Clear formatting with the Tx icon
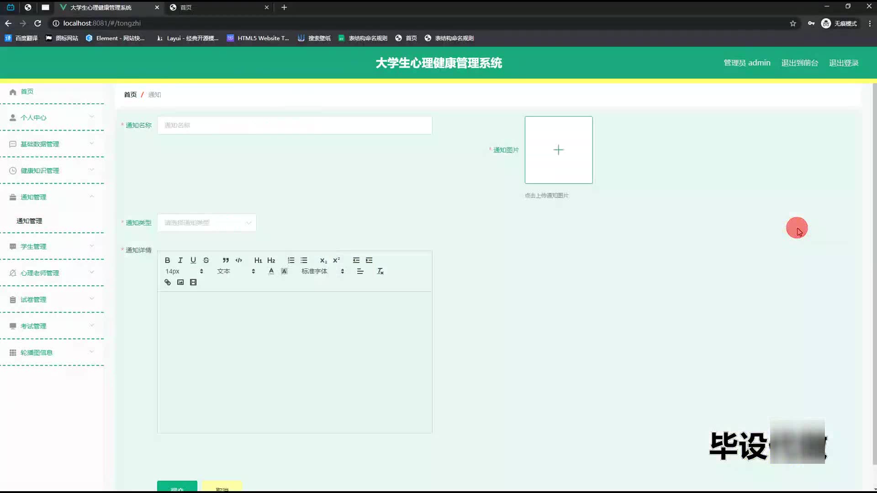 [380, 271]
